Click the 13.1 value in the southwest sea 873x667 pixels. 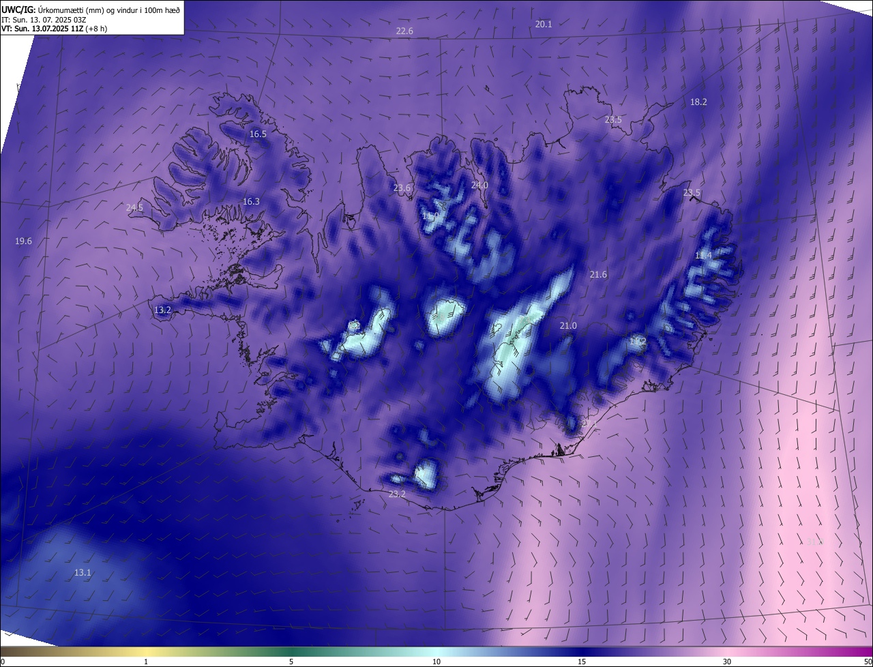click(x=83, y=572)
